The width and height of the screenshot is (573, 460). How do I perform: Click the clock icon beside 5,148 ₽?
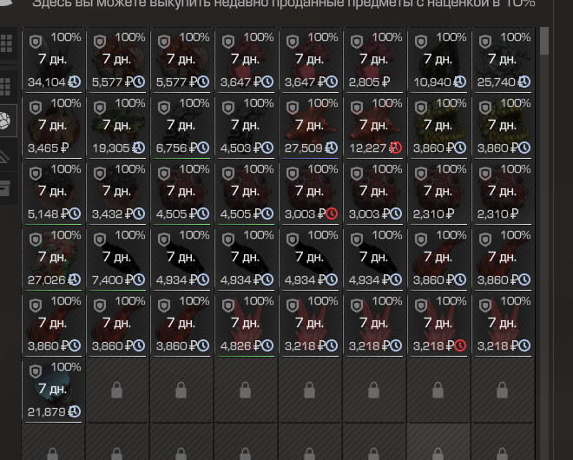(x=75, y=214)
